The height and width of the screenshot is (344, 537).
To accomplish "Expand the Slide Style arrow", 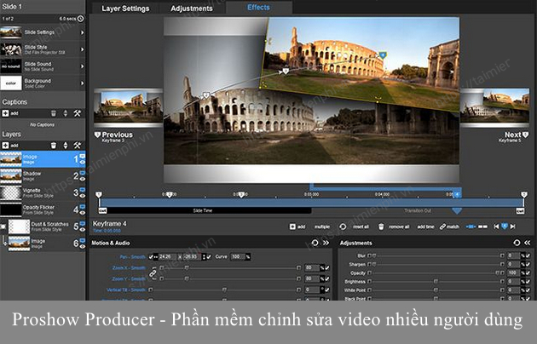I will 82,49.
